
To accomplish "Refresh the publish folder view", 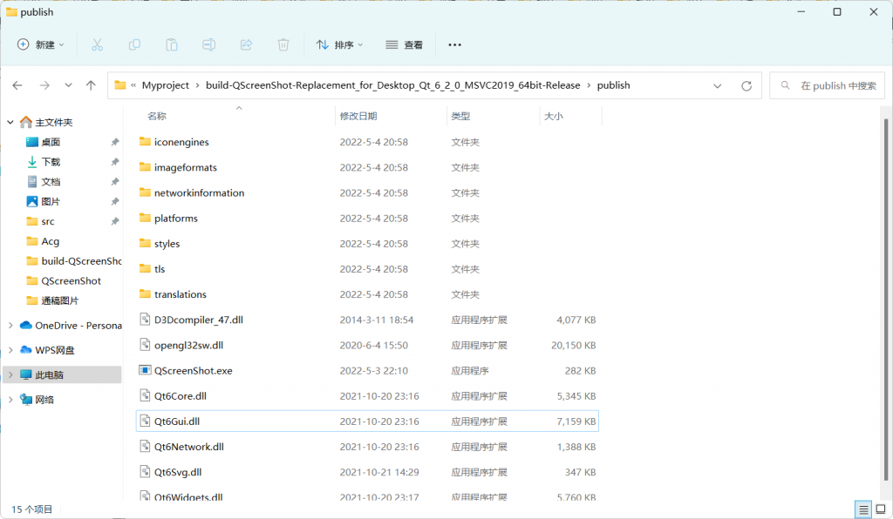I will [746, 86].
